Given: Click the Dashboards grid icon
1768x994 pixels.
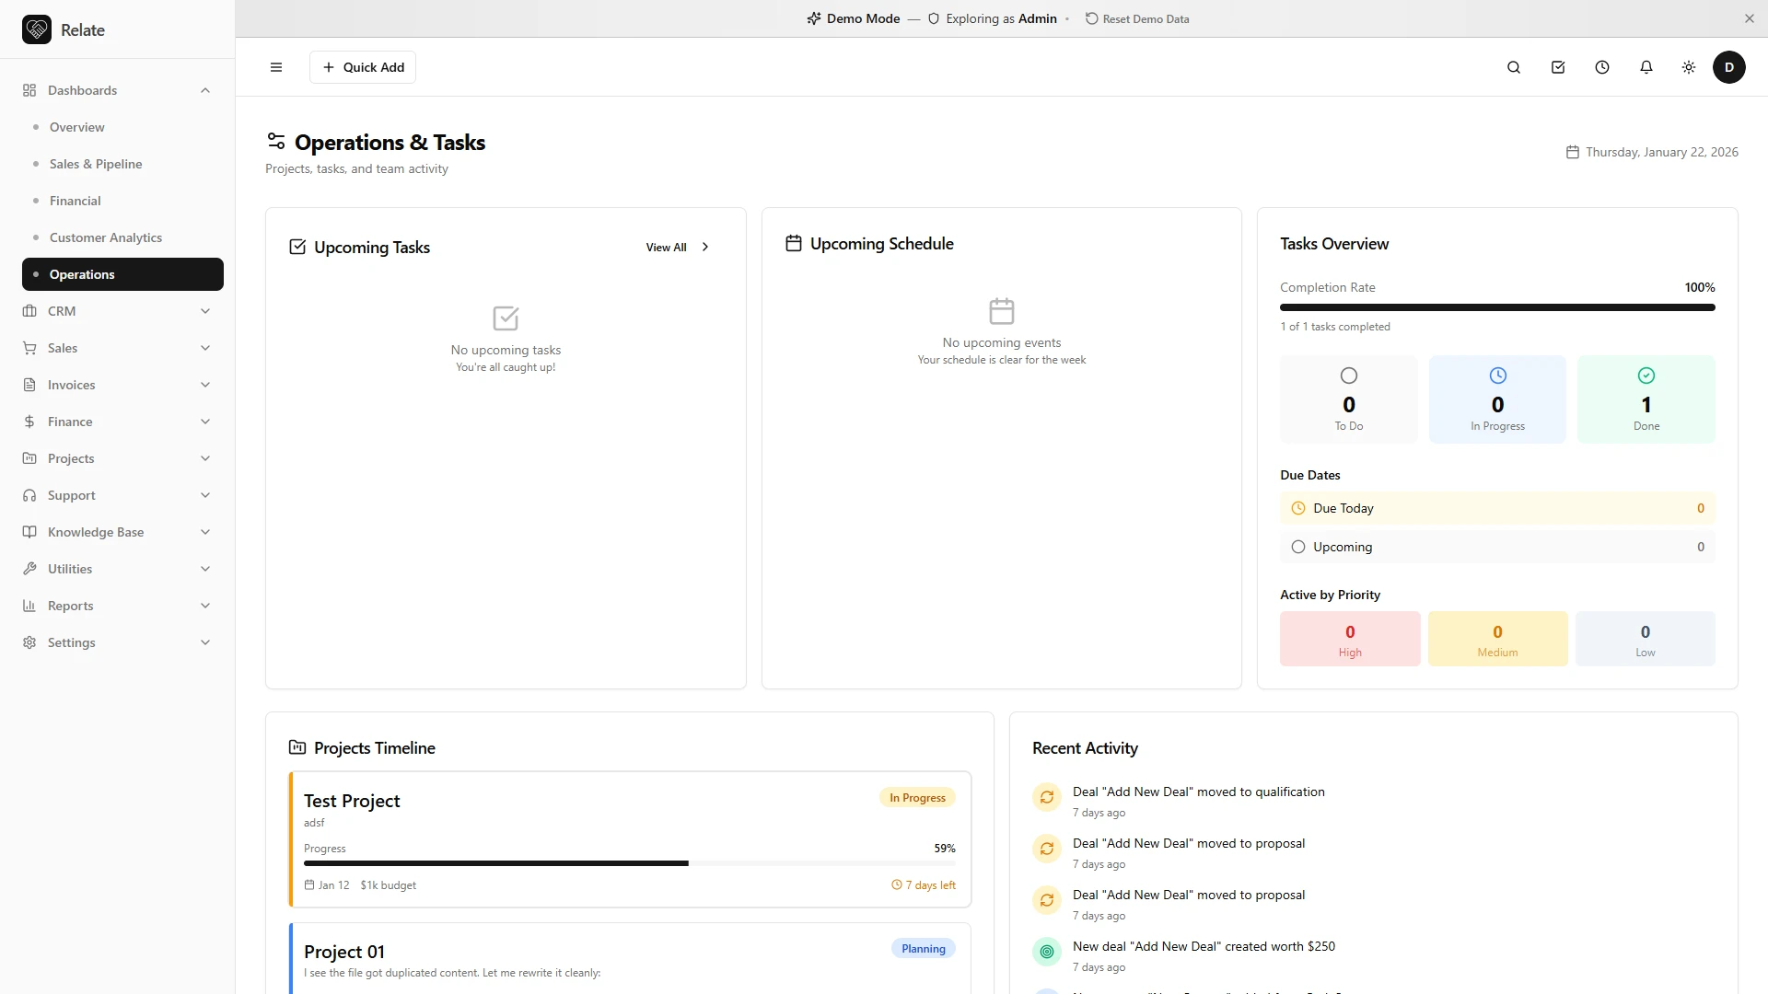Looking at the screenshot, I should 29,90.
